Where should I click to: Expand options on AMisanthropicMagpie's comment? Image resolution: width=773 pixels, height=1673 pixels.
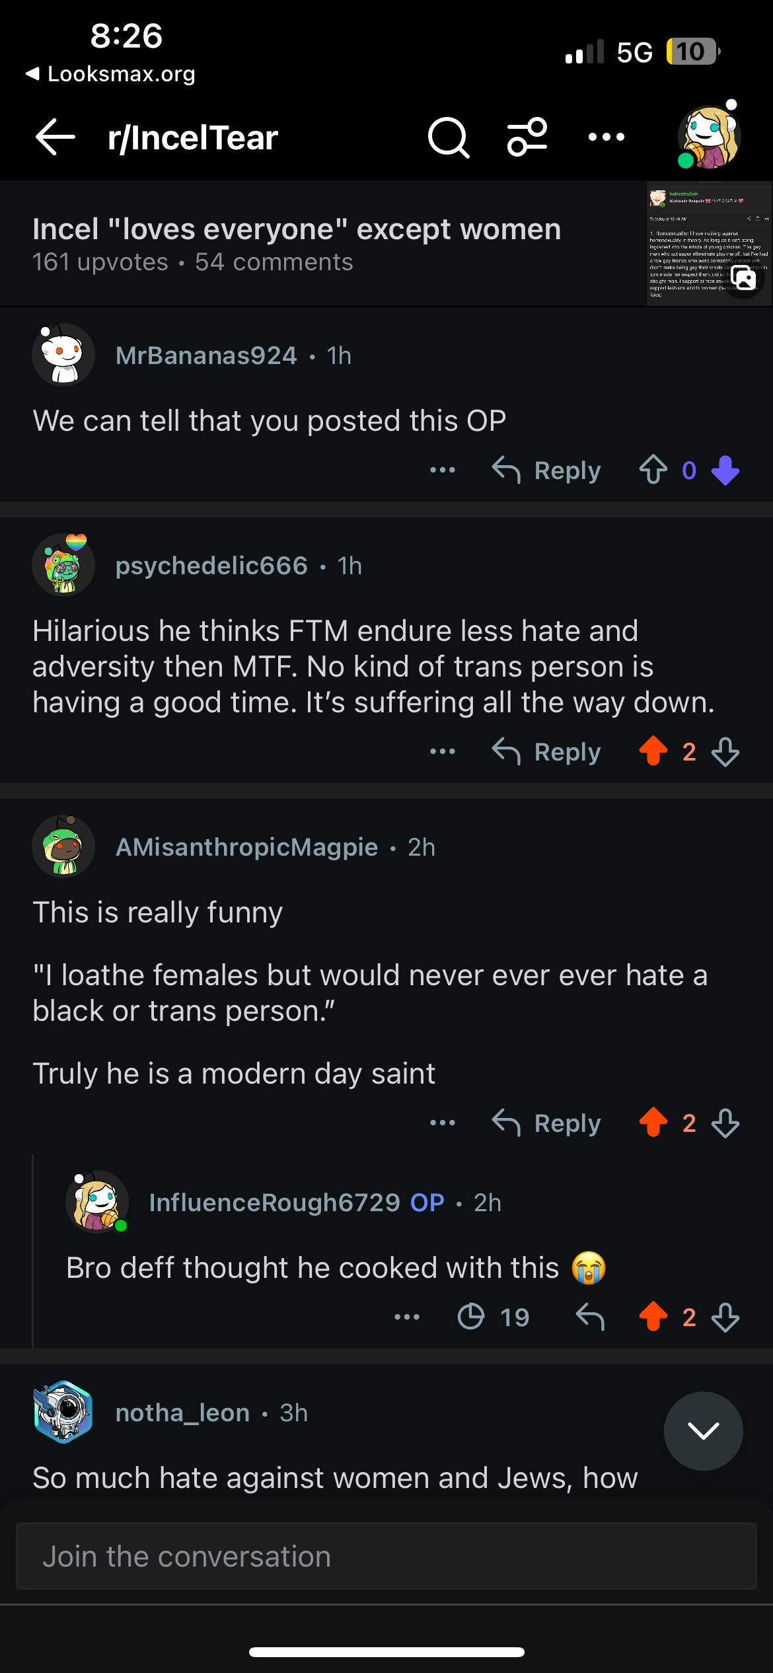[x=442, y=1123]
